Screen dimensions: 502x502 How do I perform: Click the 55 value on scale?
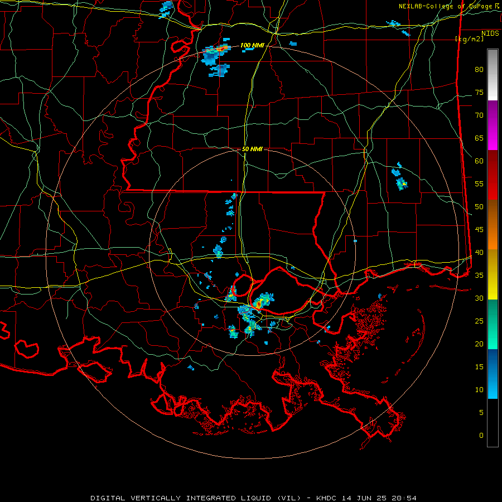[479, 184]
